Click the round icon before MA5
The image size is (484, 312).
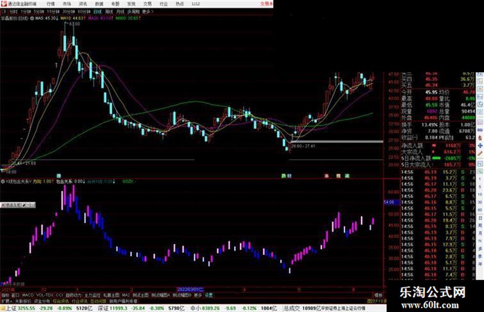32,18
